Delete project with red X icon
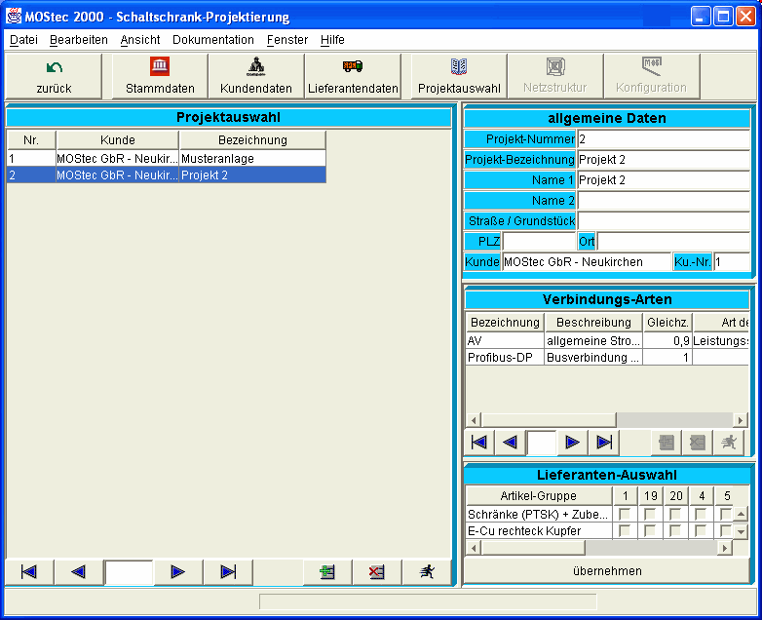This screenshot has width=762, height=620. (376, 572)
